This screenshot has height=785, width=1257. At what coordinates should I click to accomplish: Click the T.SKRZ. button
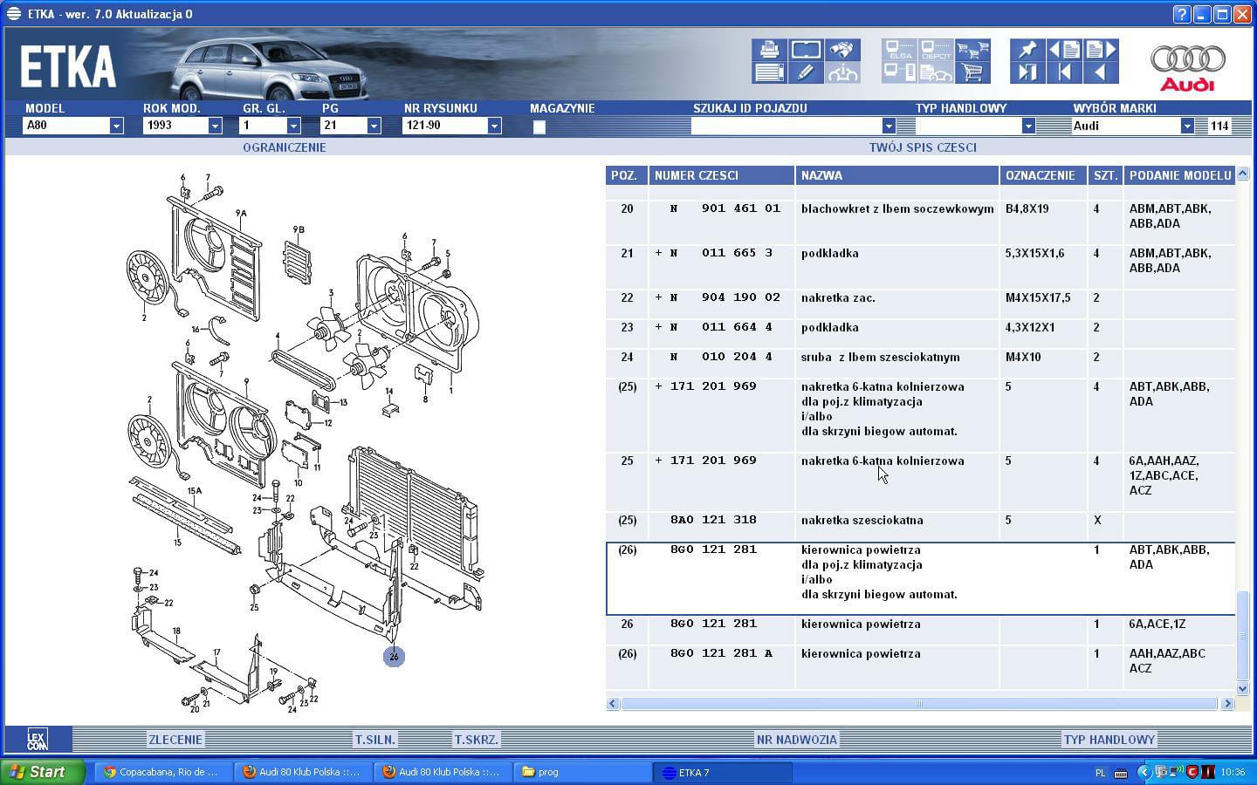[x=476, y=740]
